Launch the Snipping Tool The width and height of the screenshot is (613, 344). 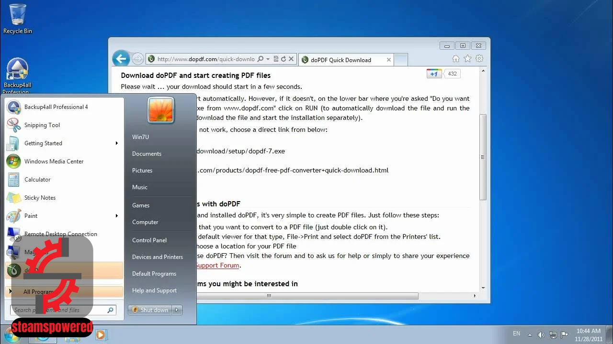click(x=64, y=125)
